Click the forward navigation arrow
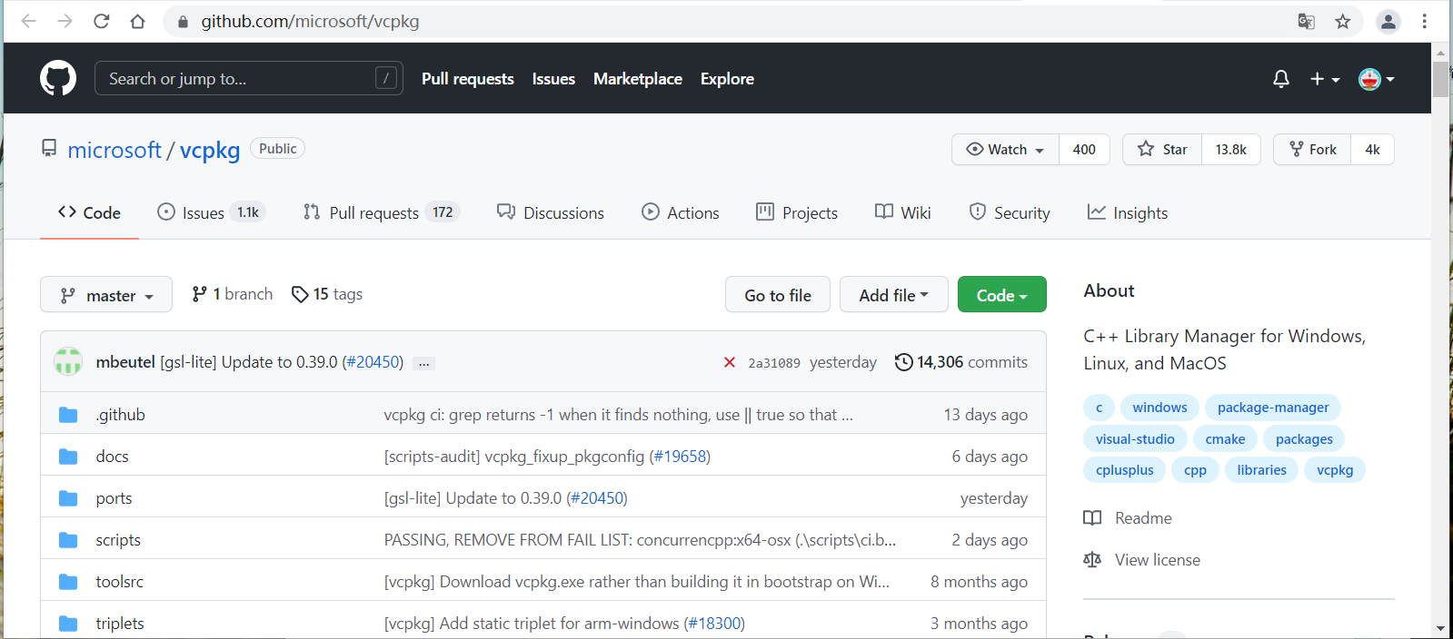This screenshot has height=639, width=1453. click(x=65, y=21)
